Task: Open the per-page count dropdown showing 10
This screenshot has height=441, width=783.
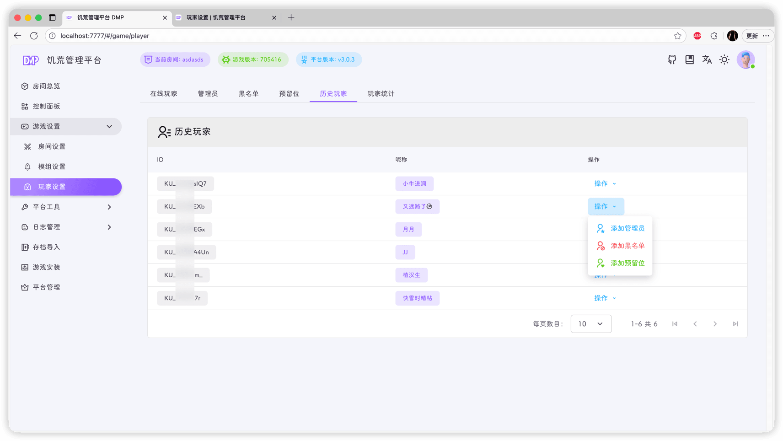Action: pyautogui.click(x=590, y=323)
